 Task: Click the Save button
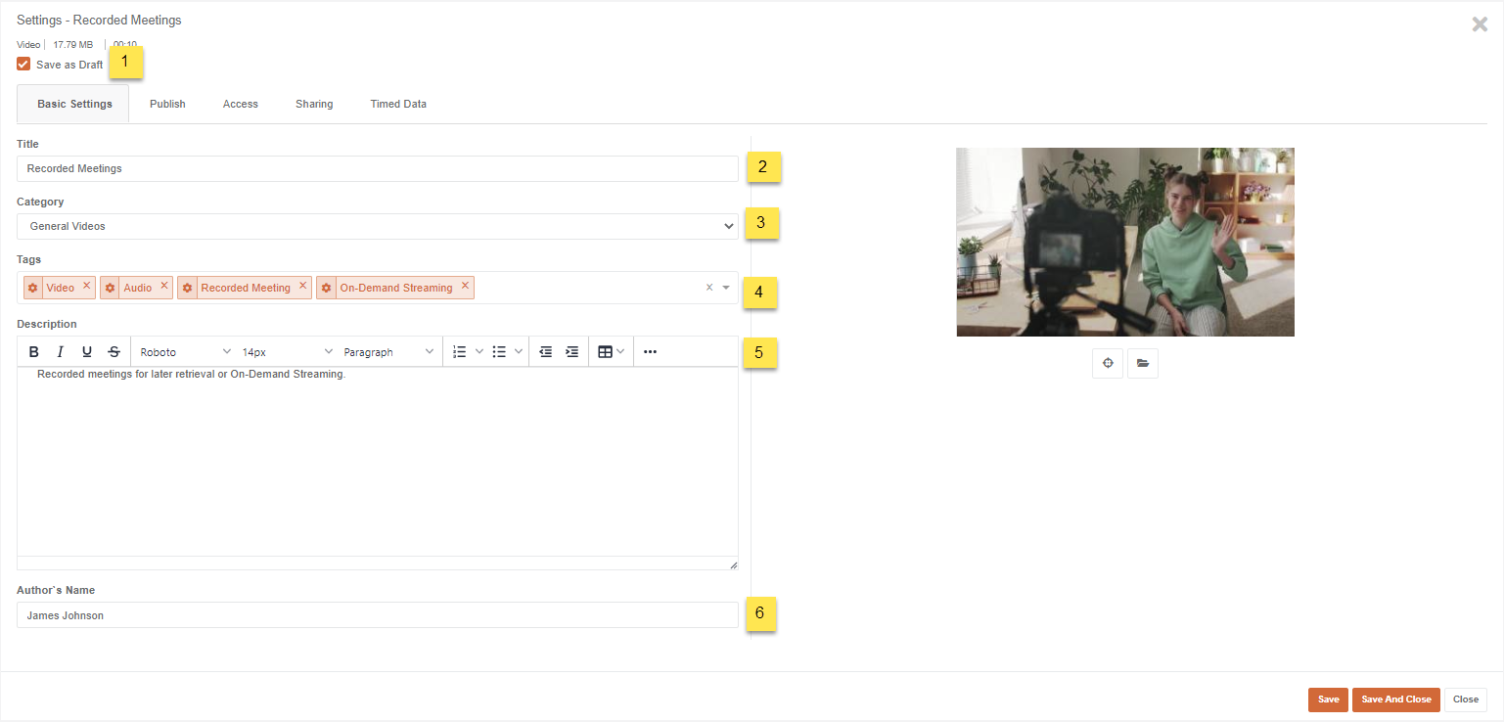point(1328,699)
